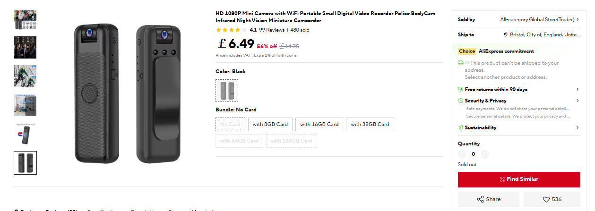
Task: Click the Free returns icon
Action: 461,89
